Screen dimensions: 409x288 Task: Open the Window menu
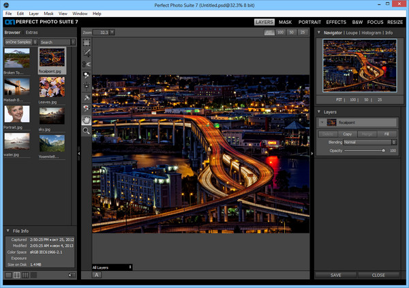click(80, 14)
